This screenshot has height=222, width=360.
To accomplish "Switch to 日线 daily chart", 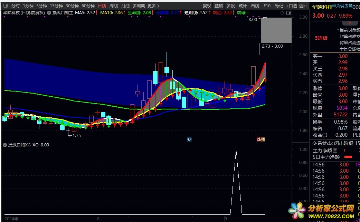I will click(102, 6).
